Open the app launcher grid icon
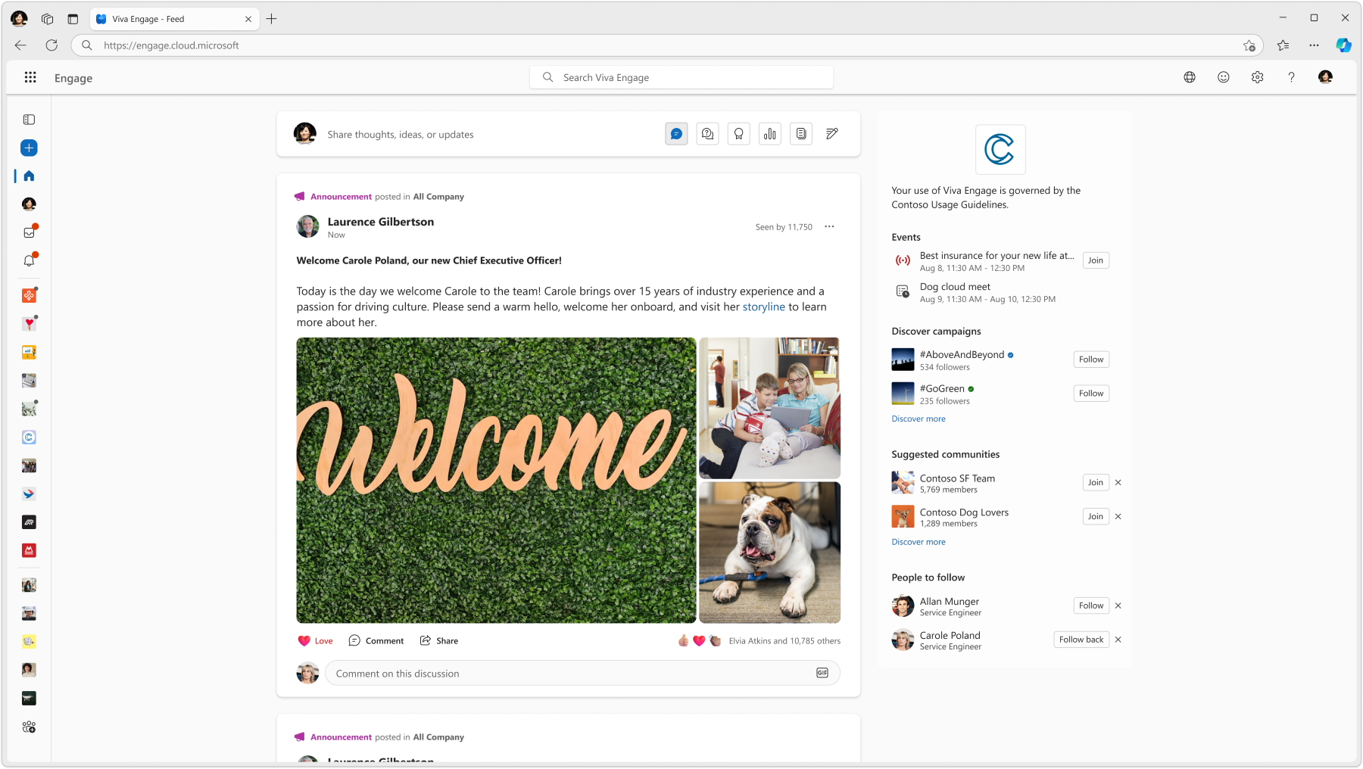This screenshot has width=1363, height=769. pyautogui.click(x=30, y=77)
